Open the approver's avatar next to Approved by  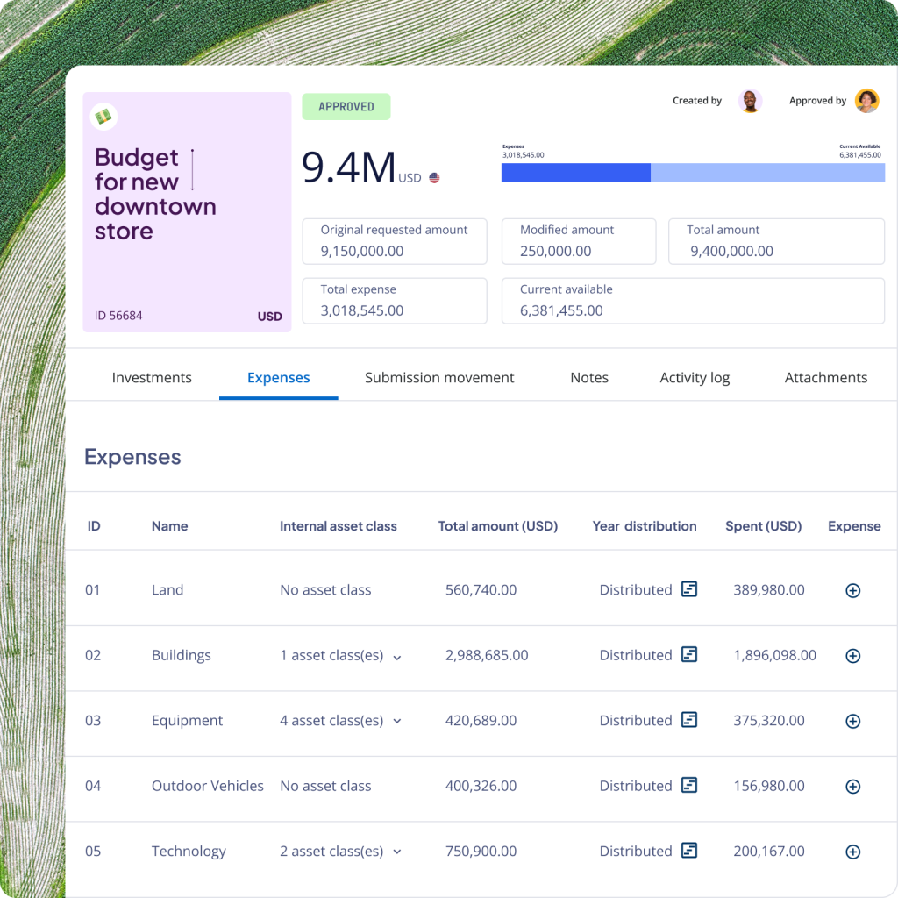pos(867,101)
